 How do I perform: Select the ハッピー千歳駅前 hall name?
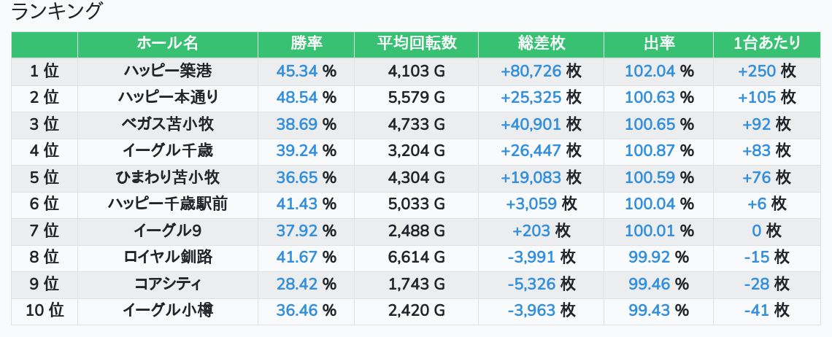pos(167,204)
